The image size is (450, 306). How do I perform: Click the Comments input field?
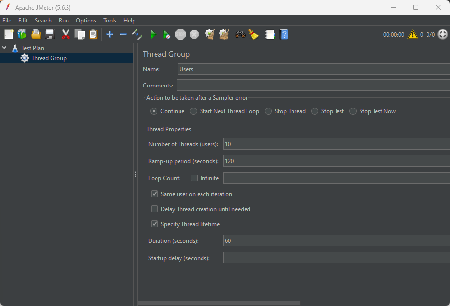tap(313, 85)
